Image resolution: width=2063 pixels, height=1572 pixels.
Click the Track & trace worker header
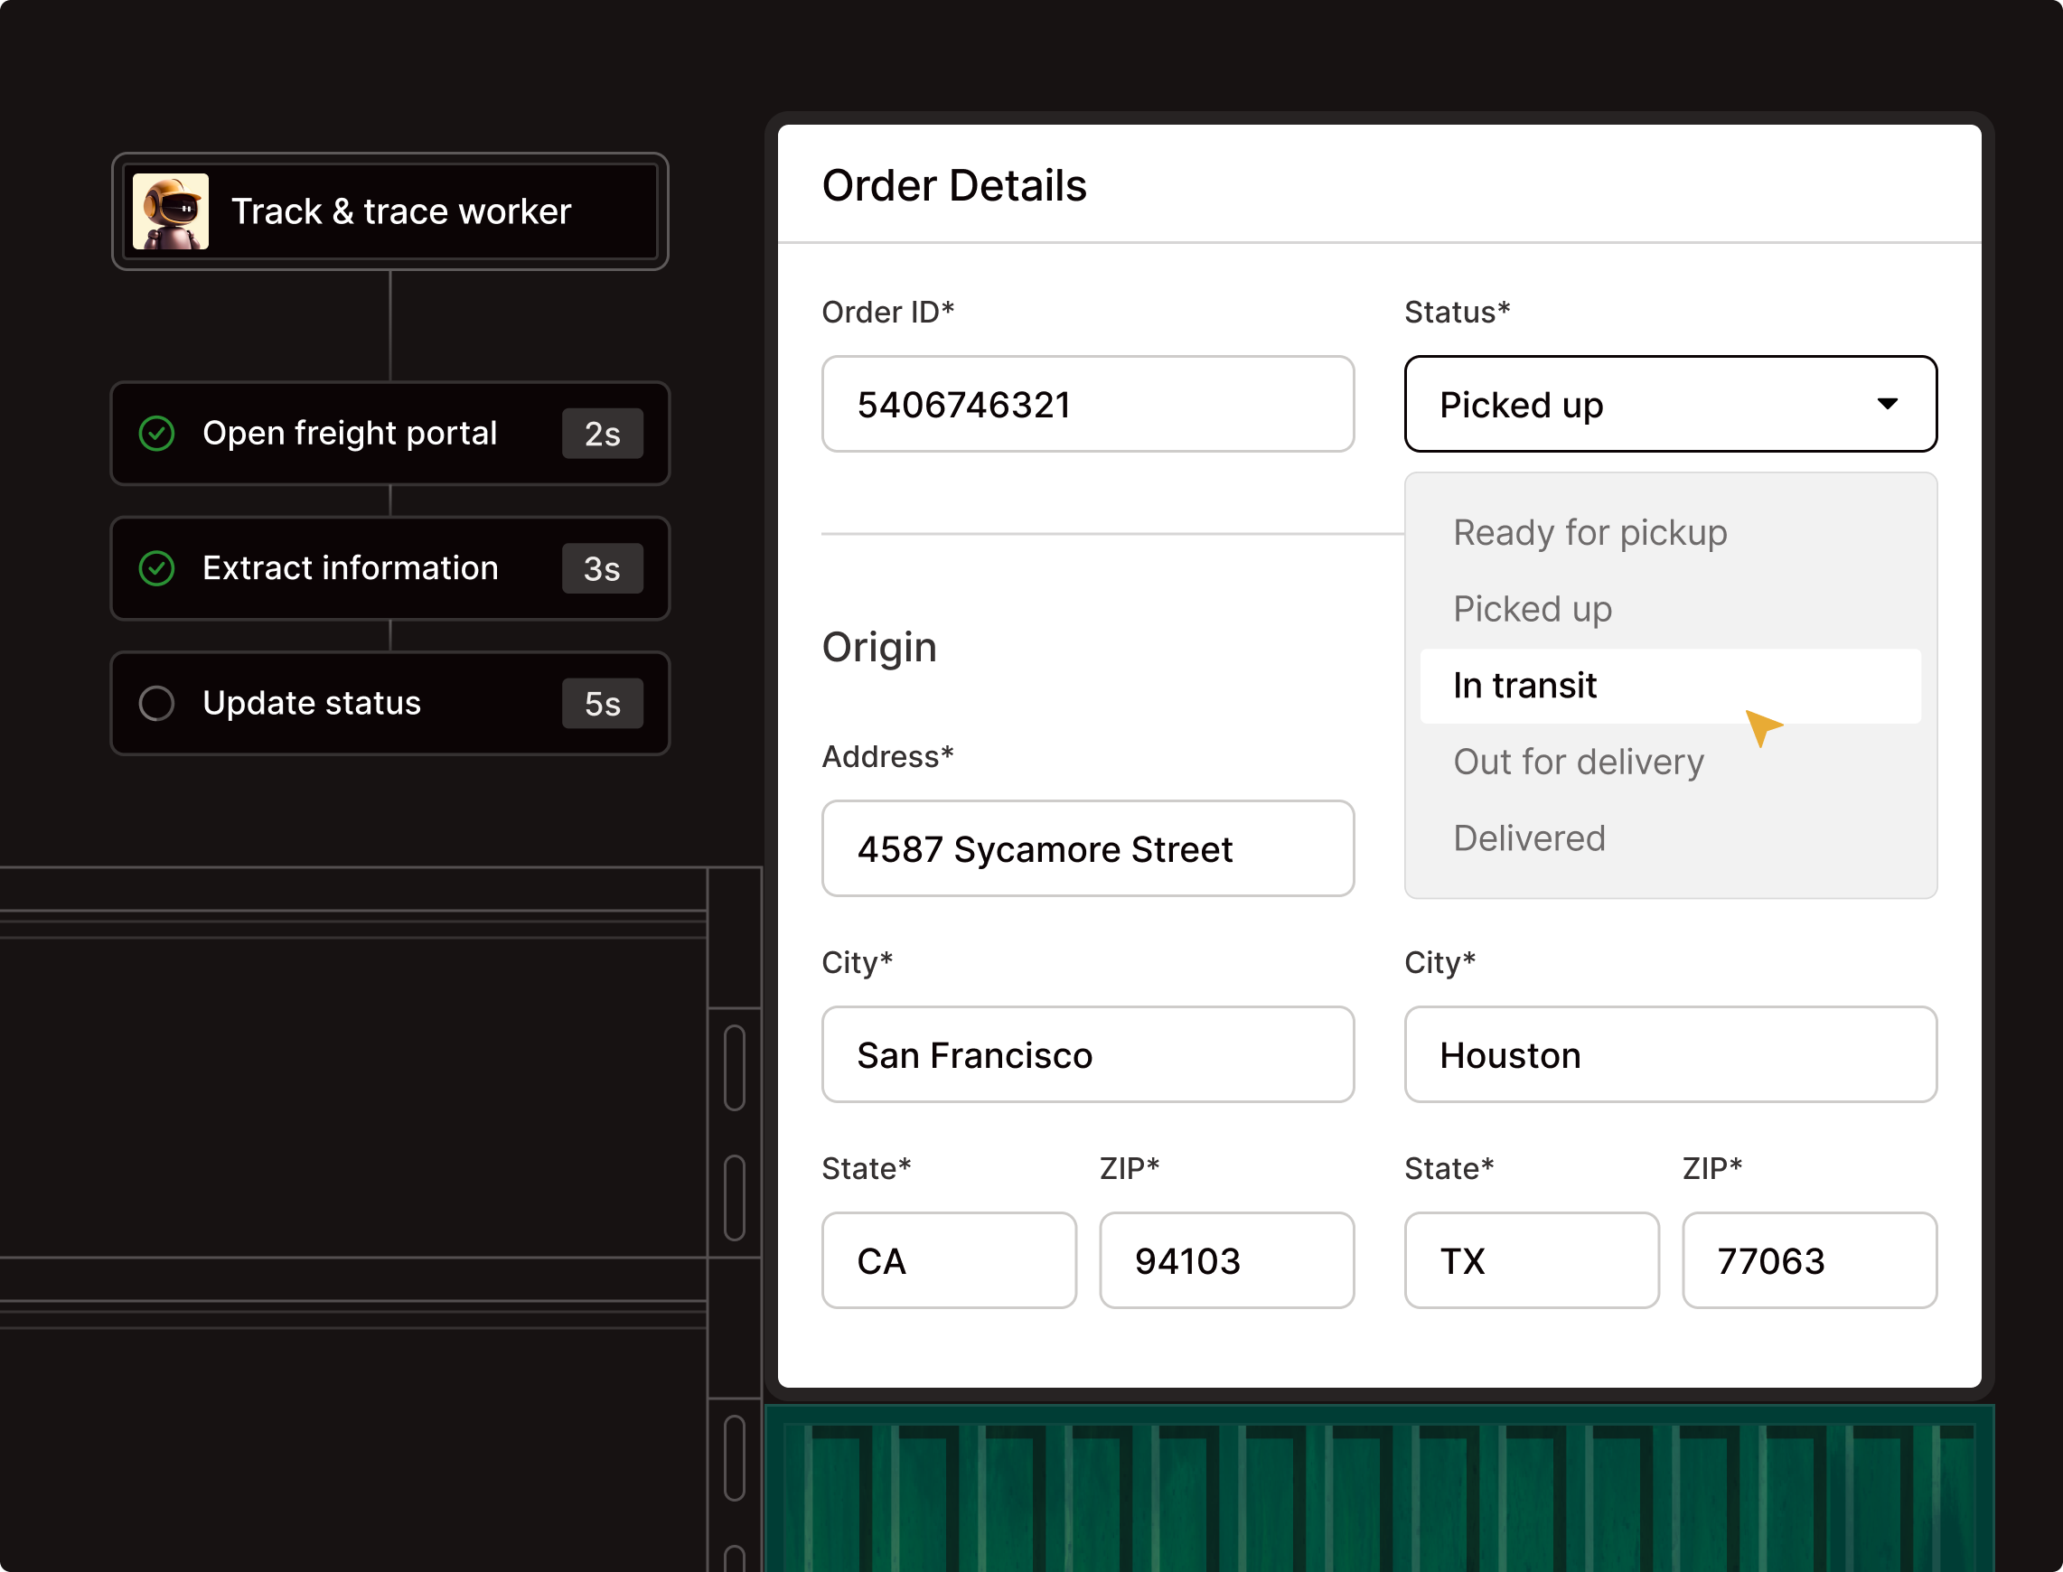click(400, 211)
